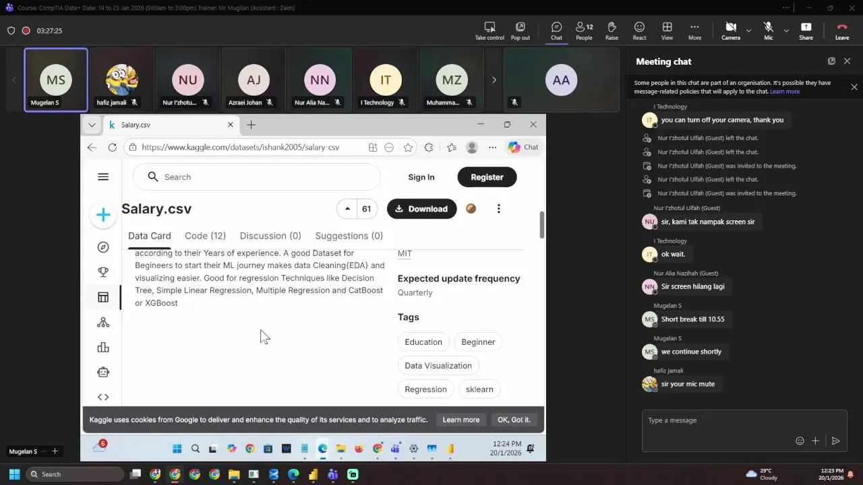Screen dimensions: 863x485
Task: Open Kaggle Home compass icon
Action: [103, 247]
